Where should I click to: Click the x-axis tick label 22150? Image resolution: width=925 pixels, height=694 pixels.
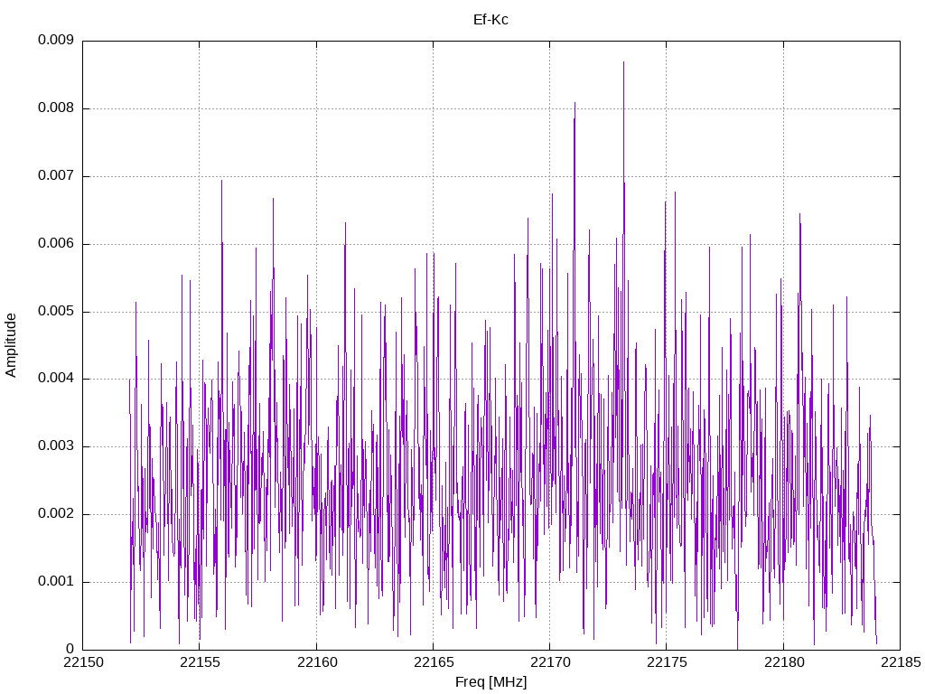[x=83, y=662]
